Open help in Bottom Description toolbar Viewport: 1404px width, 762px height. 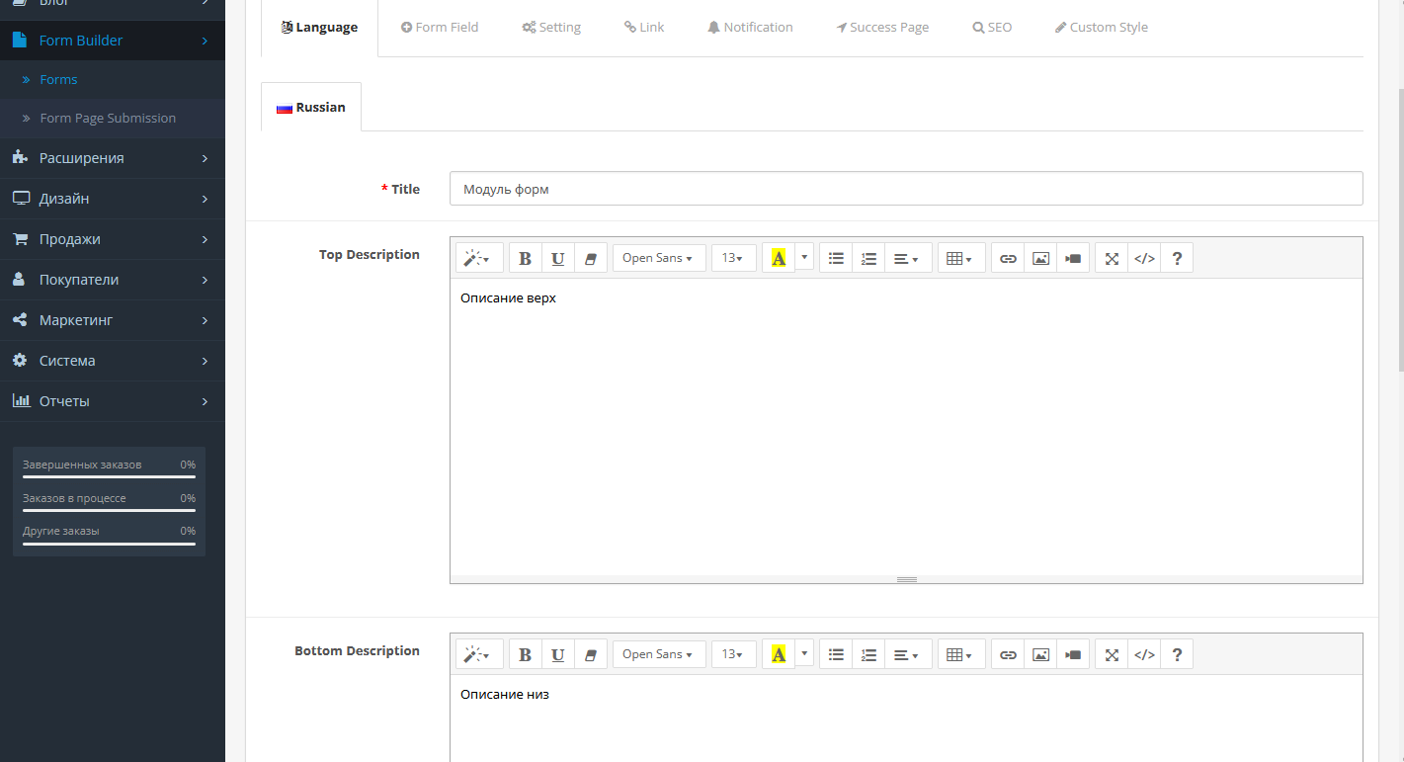point(1177,654)
